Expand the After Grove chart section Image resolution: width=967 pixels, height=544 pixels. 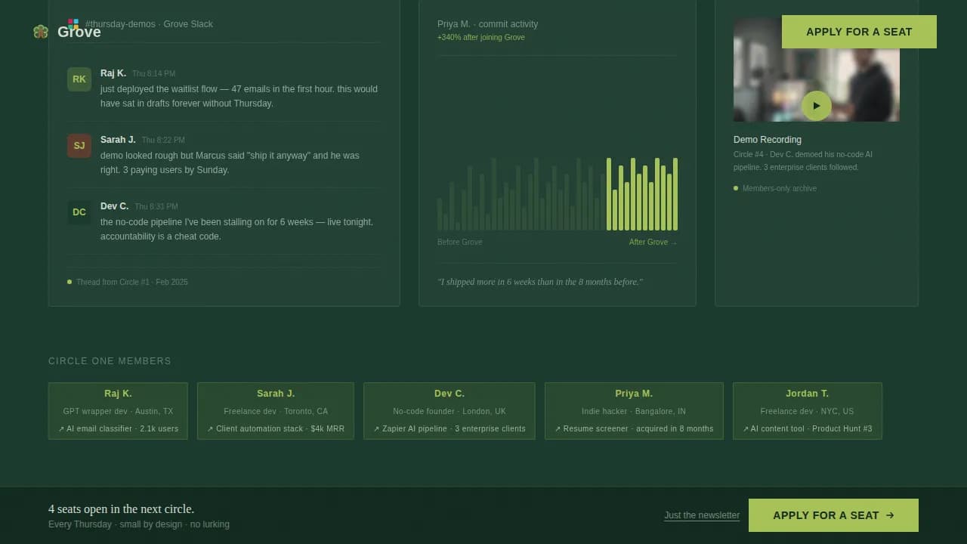(653, 242)
